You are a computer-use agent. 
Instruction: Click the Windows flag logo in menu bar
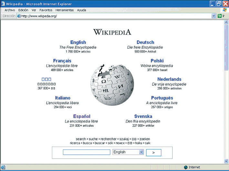[x=225, y=10]
